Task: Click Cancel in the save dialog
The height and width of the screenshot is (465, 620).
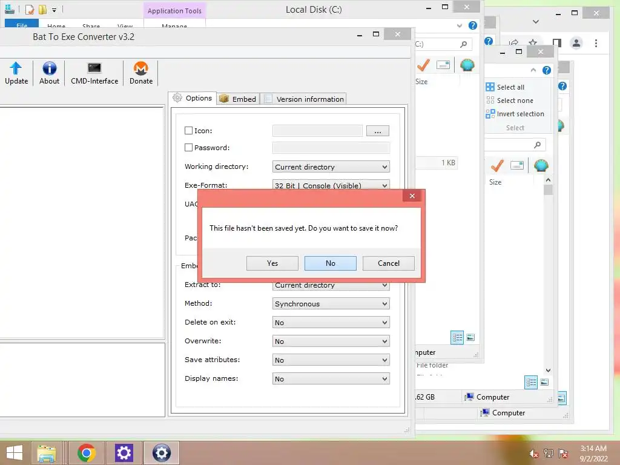Action: 388,263
